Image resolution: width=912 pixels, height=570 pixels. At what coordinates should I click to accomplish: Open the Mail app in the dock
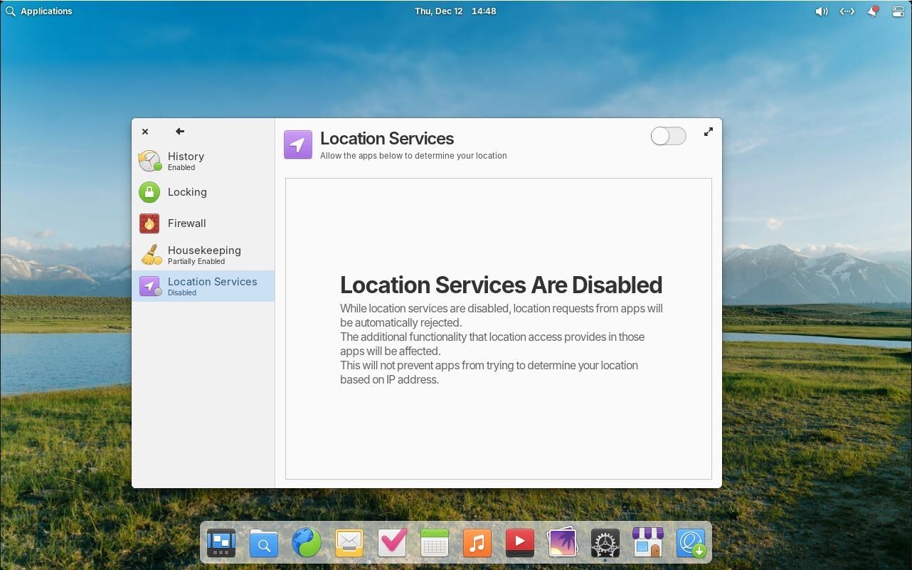(349, 544)
